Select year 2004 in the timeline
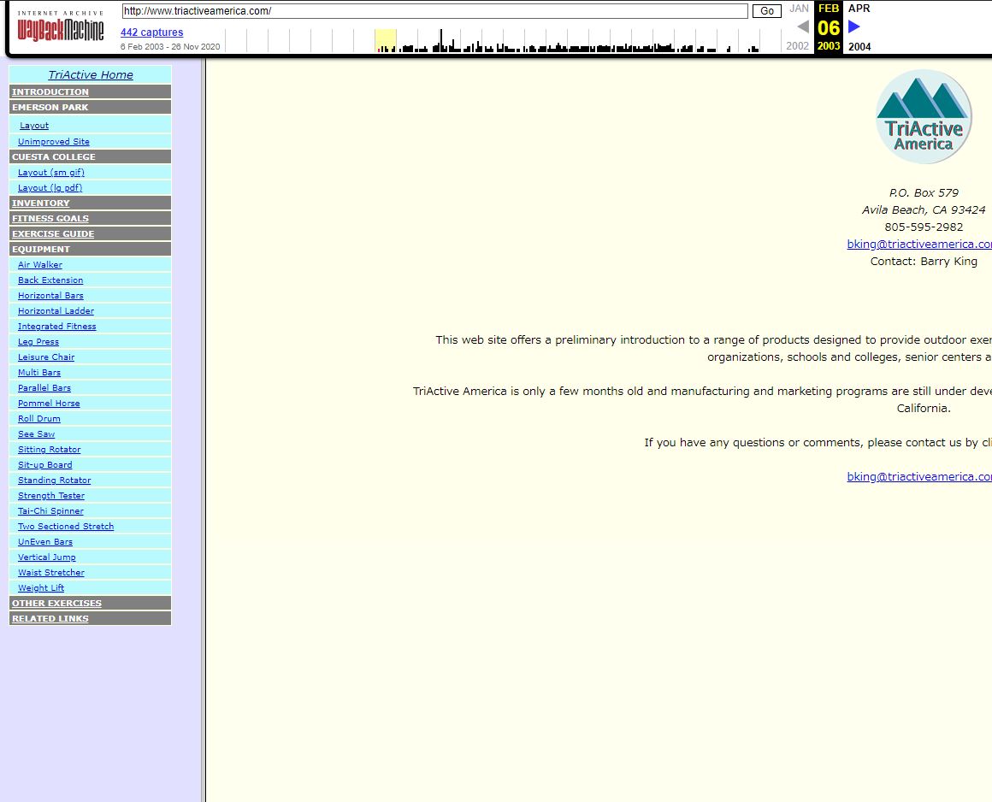 pyautogui.click(x=859, y=47)
